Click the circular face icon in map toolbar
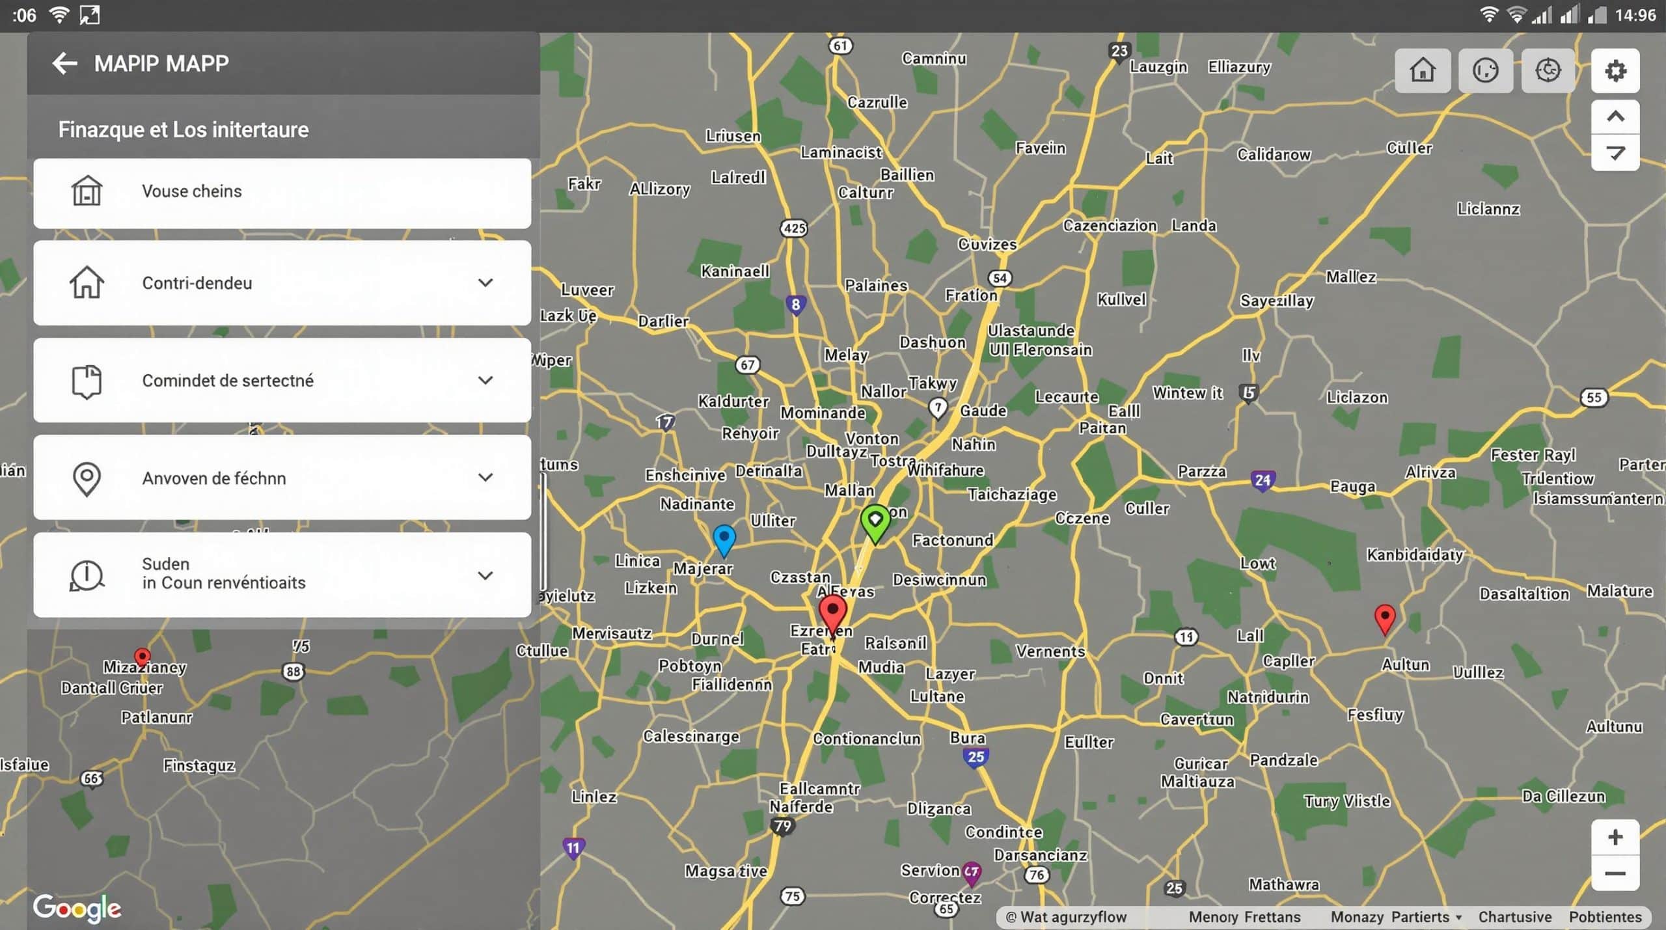1666x930 pixels. pyautogui.click(x=1486, y=70)
